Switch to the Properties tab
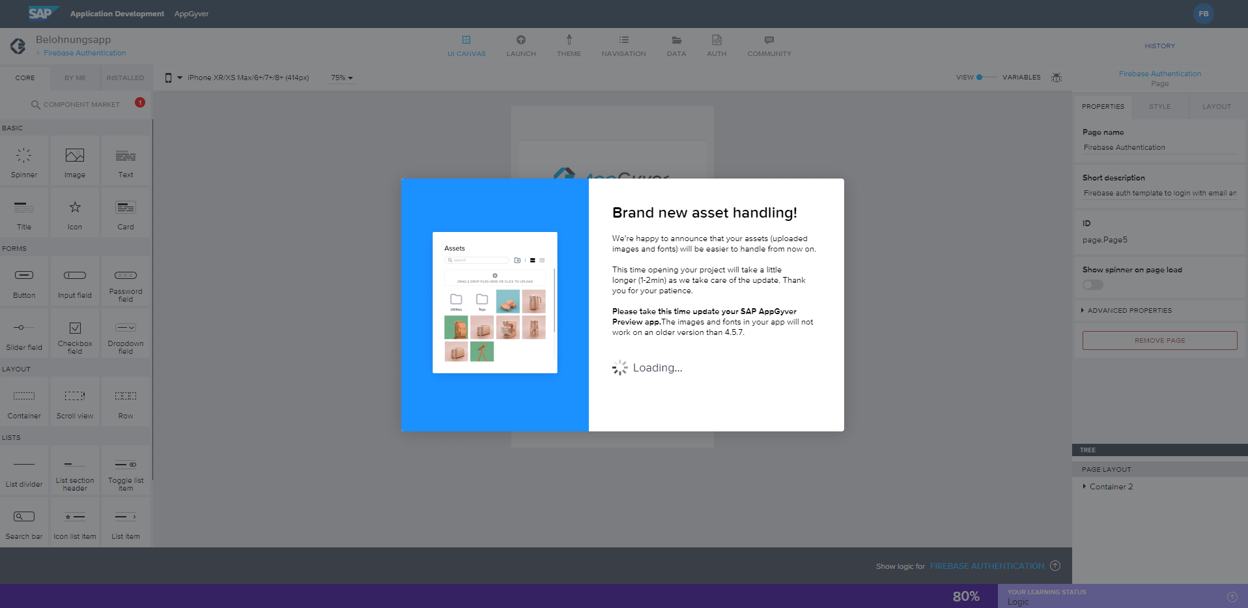This screenshot has height=608, width=1248. [1103, 106]
